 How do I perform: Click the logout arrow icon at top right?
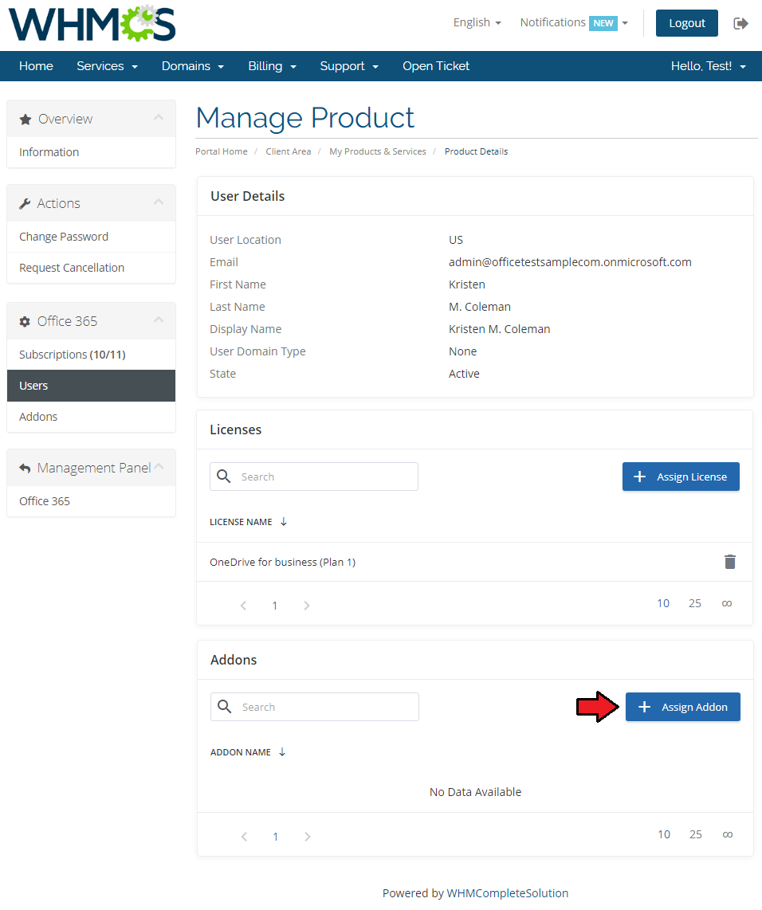(740, 23)
